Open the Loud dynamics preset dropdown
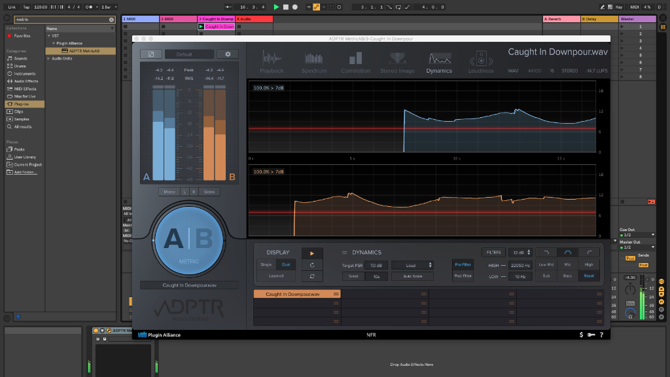The height and width of the screenshot is (377, 670). pos(412,265)
